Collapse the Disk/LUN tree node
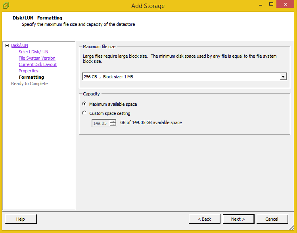The image size is (297, 233). [7, 46]
